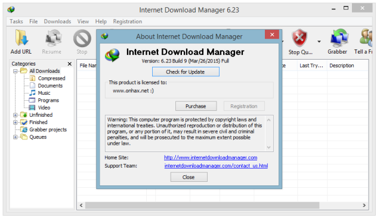Click the Registration button in About dialog
The height and width of the screenshot is (217, 377).
(244, 106)
